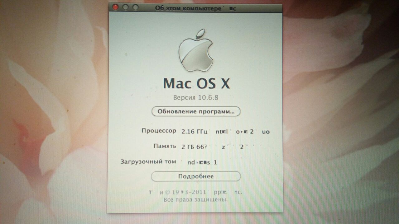Click the Версия 10.6.8 text
Viewport: 399px width, 224px height.
pyautogui.click(x=196, y=98)
